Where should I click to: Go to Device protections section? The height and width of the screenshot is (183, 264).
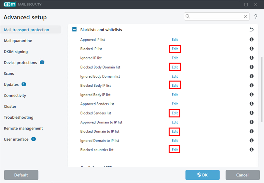point(21,63)
